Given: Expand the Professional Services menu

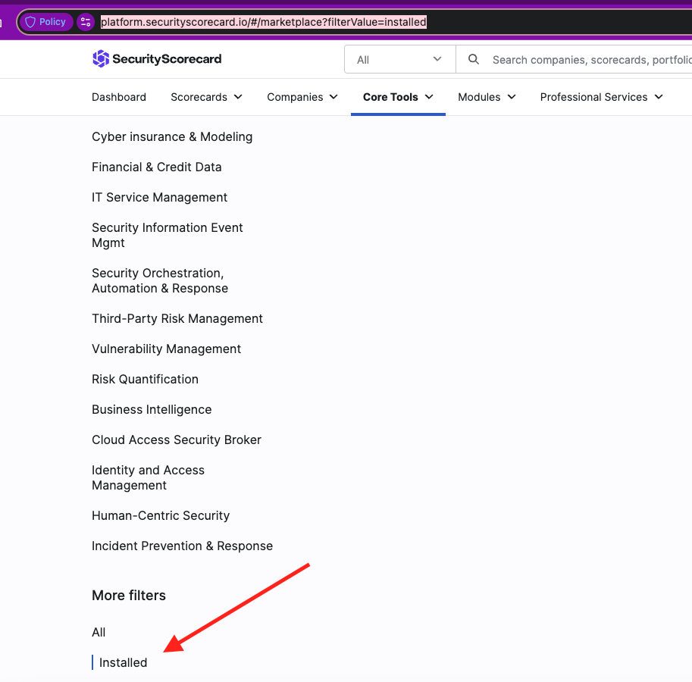Looking at the screenshot, I should (x=602, y=97).
